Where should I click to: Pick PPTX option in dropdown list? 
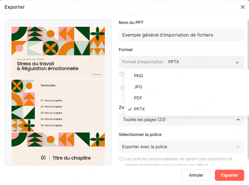tap(139, 109)
